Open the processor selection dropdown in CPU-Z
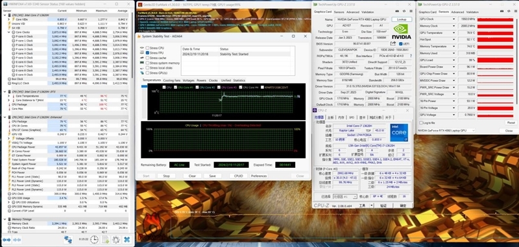519x247 pixels. [345, 196]
